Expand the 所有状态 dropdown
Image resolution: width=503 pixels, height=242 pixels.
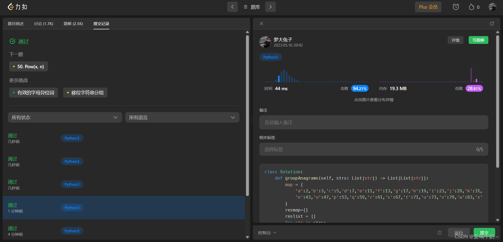pyautogui.click(x=65, y=117)
